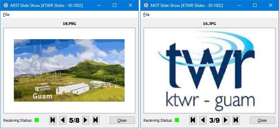This screenshot has height=129, width=279.
Task: Click Close button in right slideshow window
Action: [x=262, y=120]
